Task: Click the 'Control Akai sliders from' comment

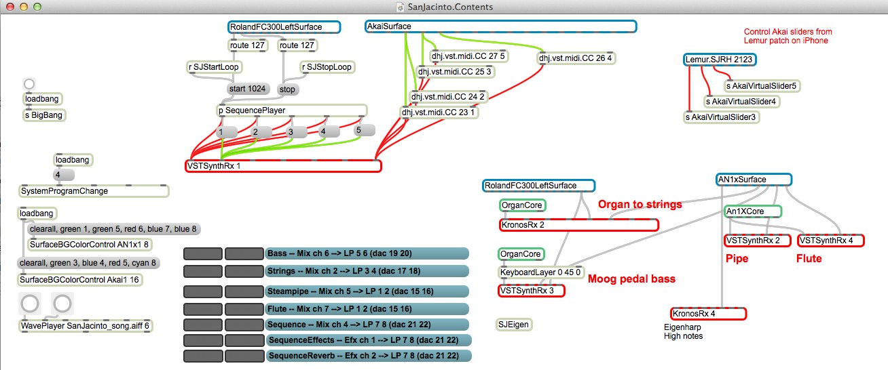Action: pos(788,32)
